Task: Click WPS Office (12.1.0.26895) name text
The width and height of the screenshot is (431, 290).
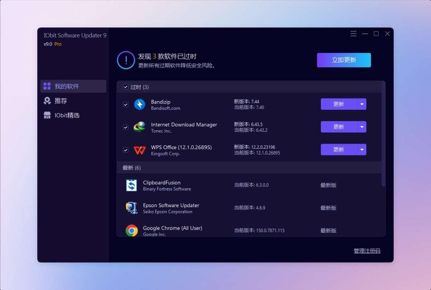Action: (181, 147)
